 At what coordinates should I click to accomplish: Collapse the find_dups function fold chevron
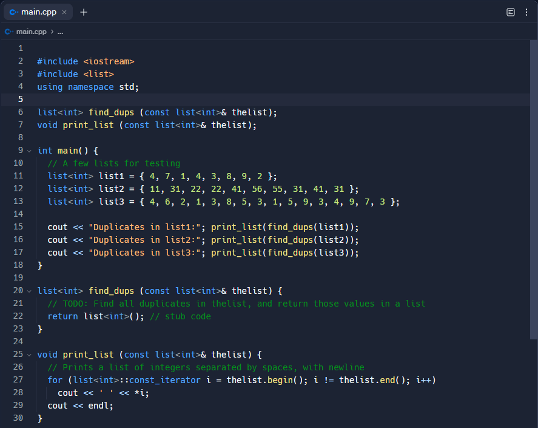pos(29,291)
